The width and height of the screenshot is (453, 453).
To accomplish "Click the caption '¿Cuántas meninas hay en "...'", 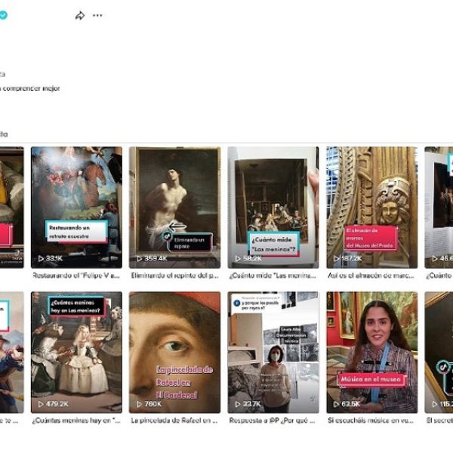I will [x=76, y=421].
